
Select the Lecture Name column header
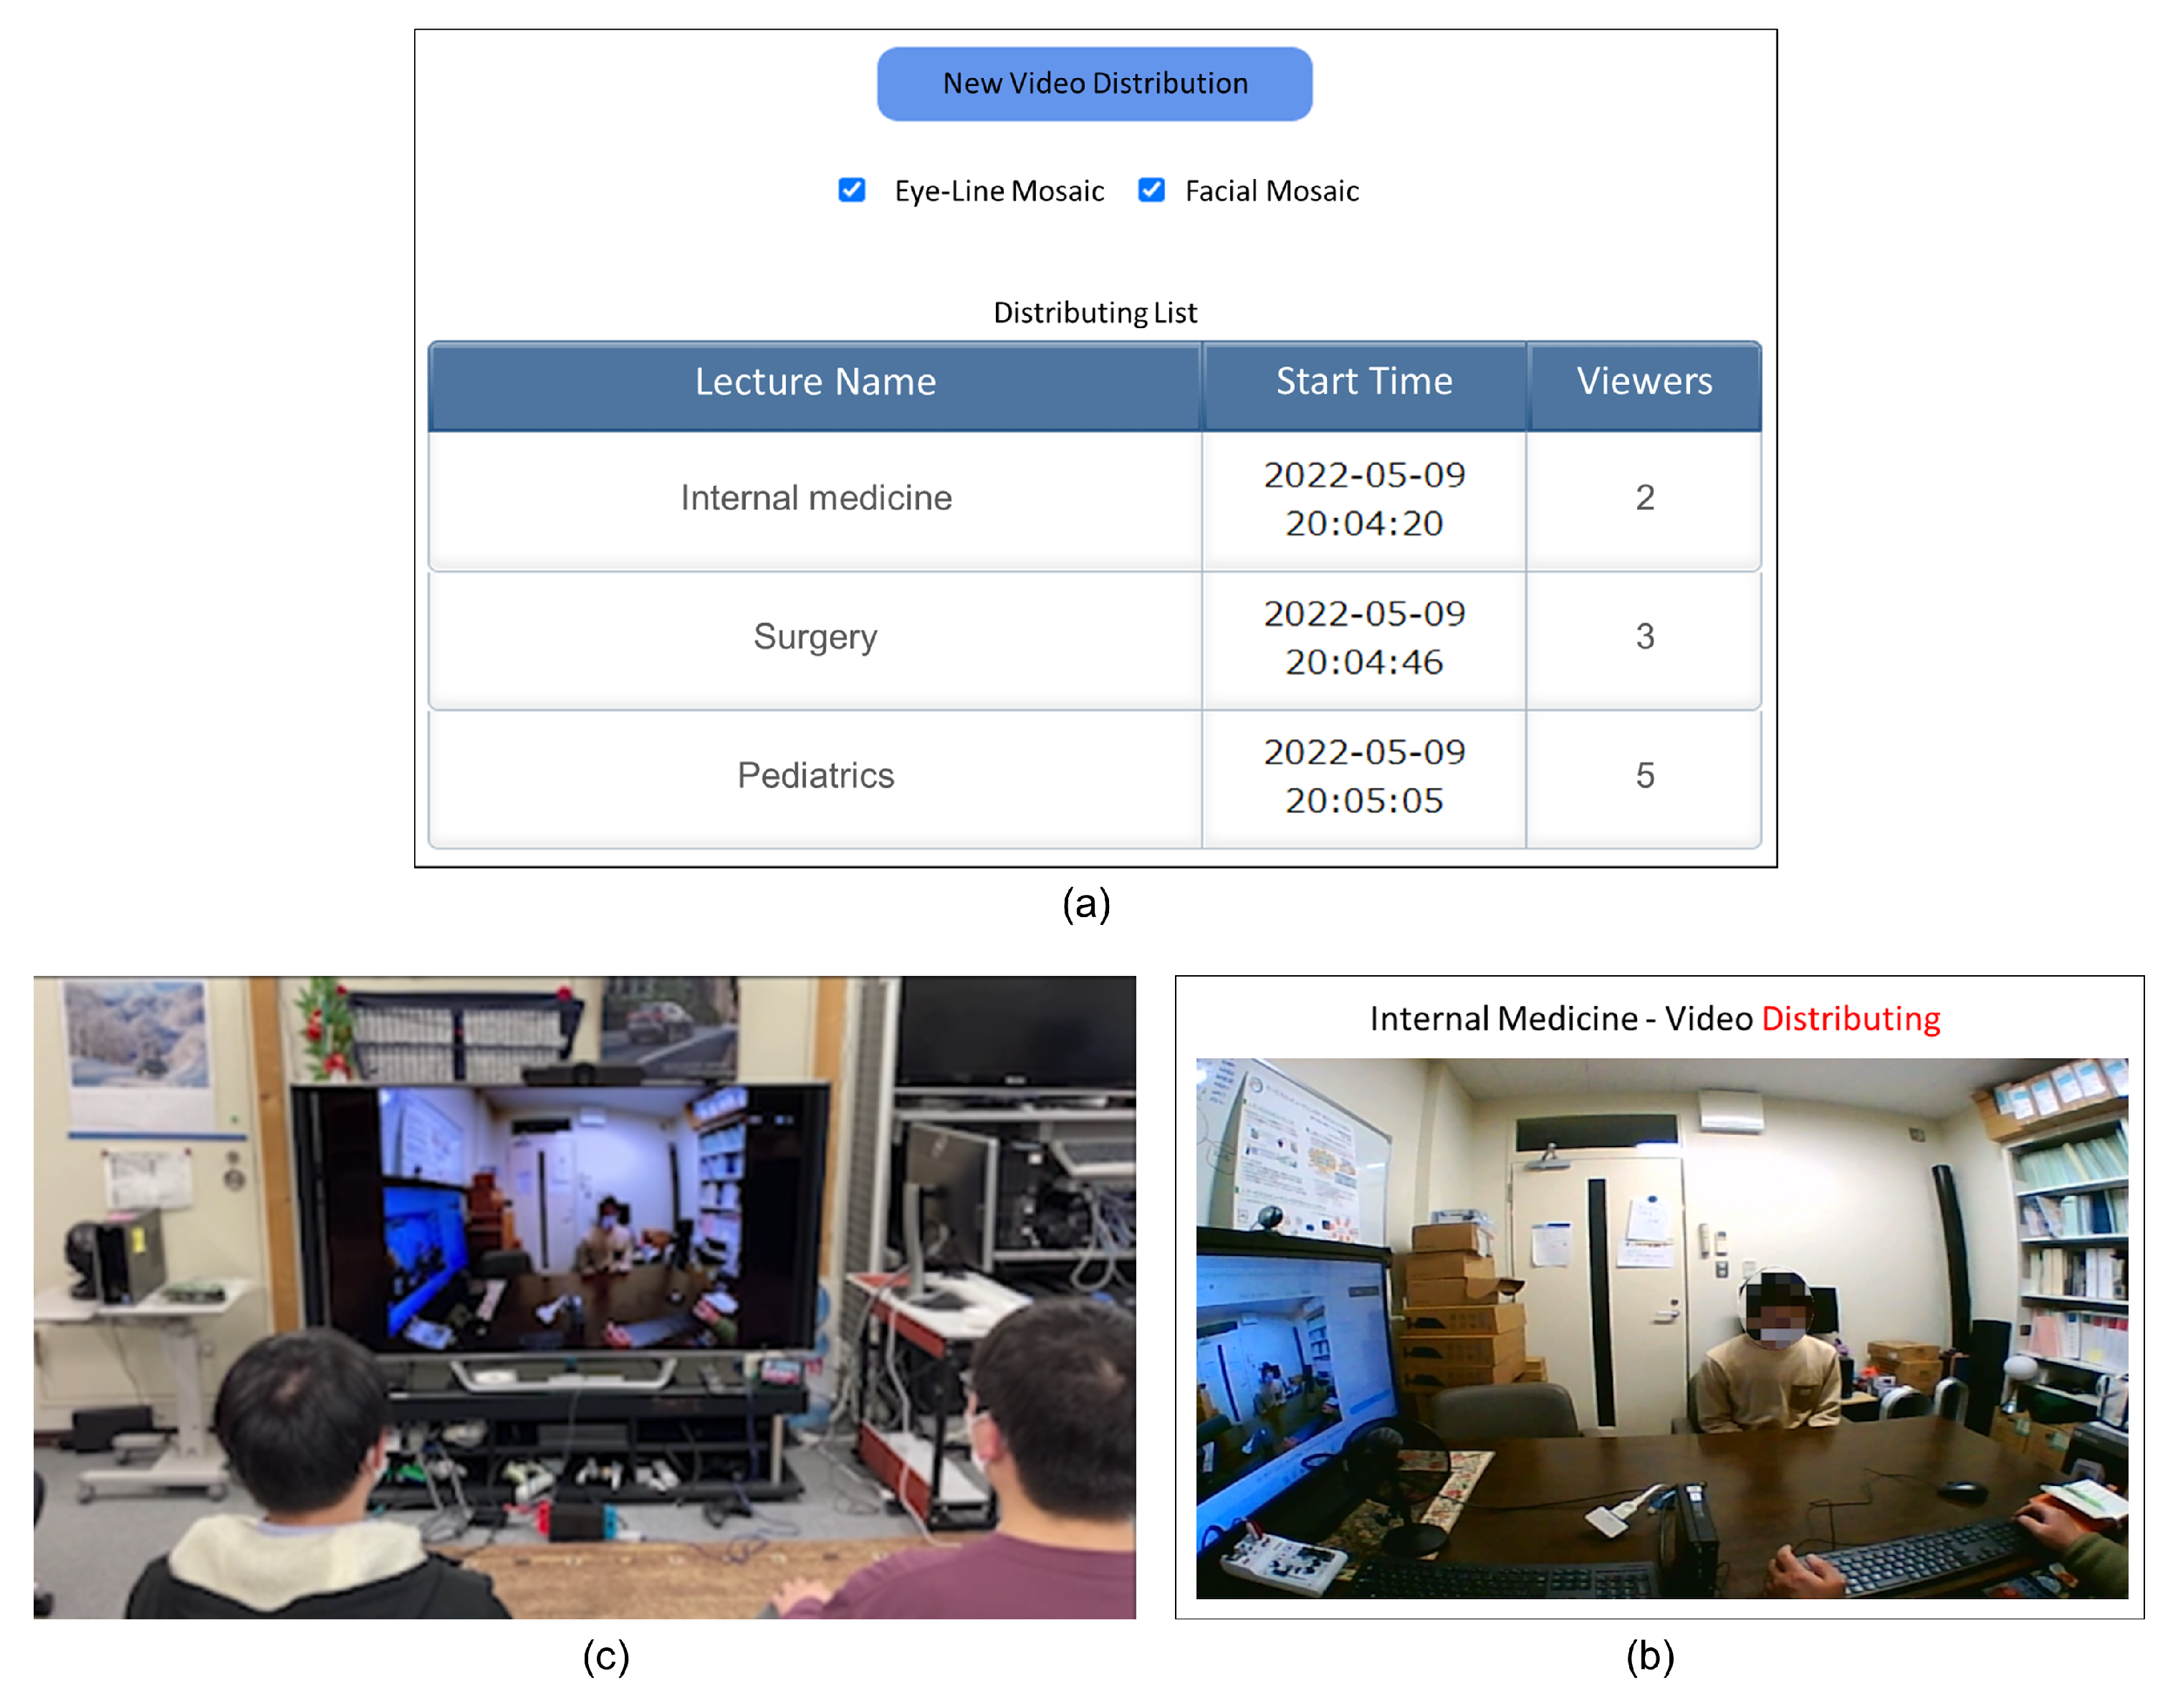815,383
